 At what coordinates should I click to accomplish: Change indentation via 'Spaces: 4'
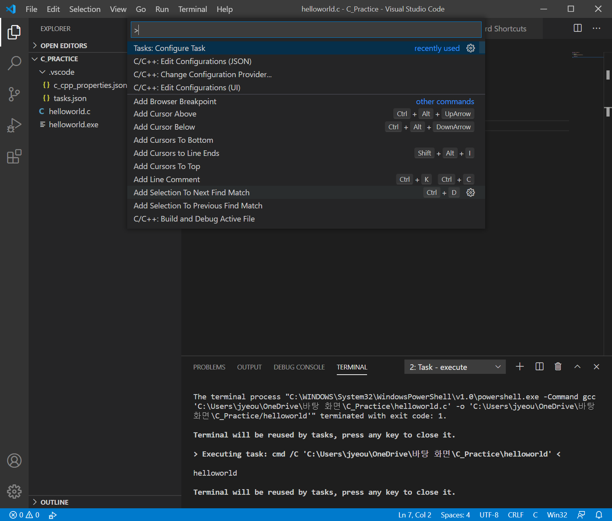coord(455,515)
